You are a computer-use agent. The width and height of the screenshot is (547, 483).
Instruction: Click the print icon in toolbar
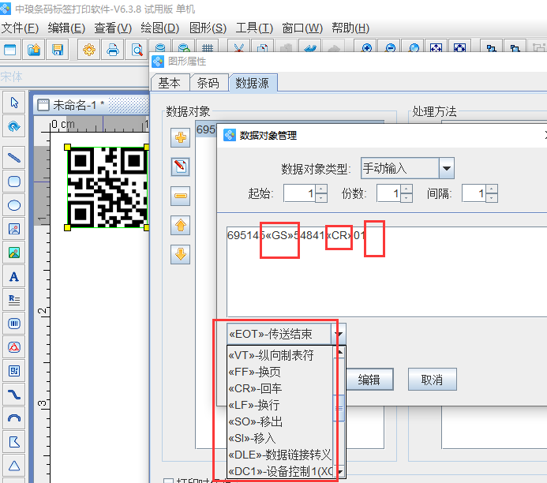[x=113, y=51]
